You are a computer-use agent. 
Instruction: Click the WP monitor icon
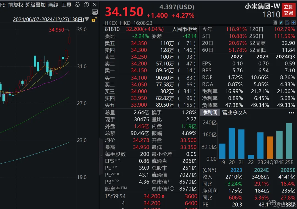coord(95,12)
